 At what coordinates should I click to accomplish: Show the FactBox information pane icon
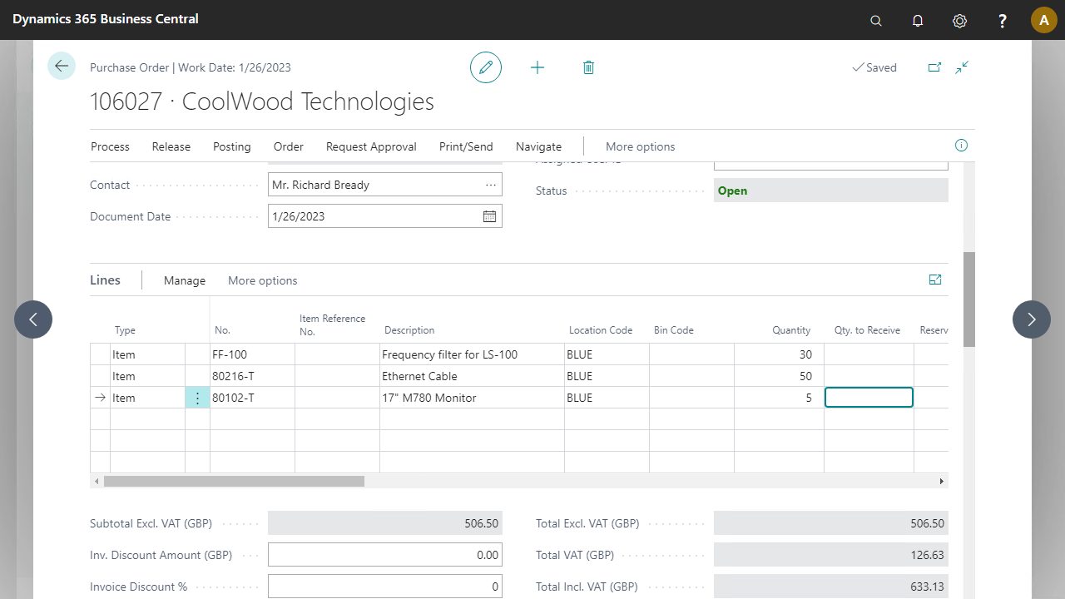point(961,146)
